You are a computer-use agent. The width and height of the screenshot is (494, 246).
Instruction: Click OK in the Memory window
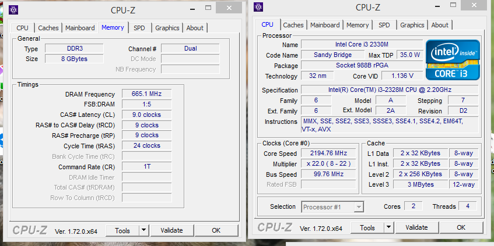click(216, 230)
